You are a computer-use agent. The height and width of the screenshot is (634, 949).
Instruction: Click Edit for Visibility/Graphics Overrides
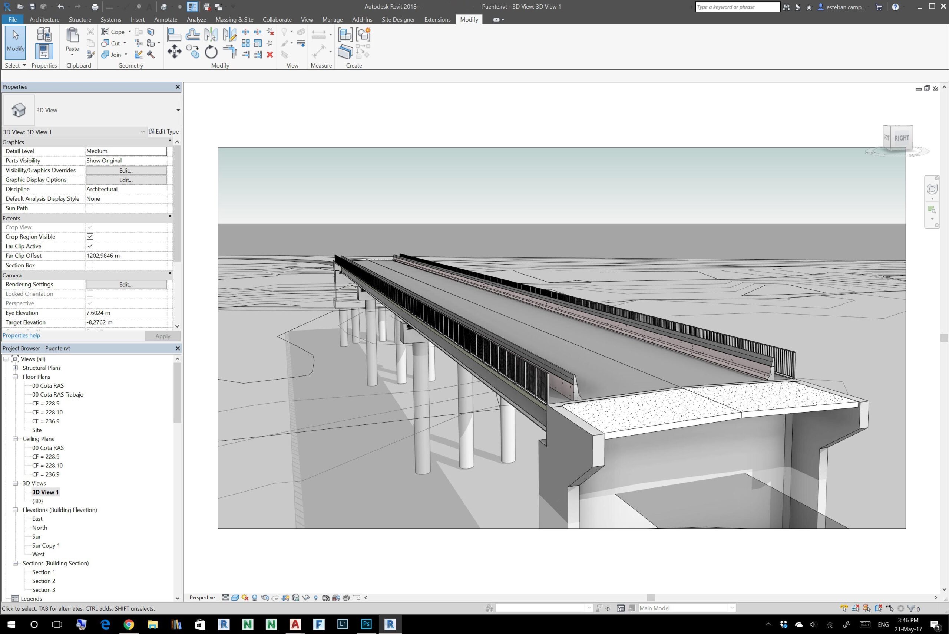pyautogui.click(x=126, y=170)
